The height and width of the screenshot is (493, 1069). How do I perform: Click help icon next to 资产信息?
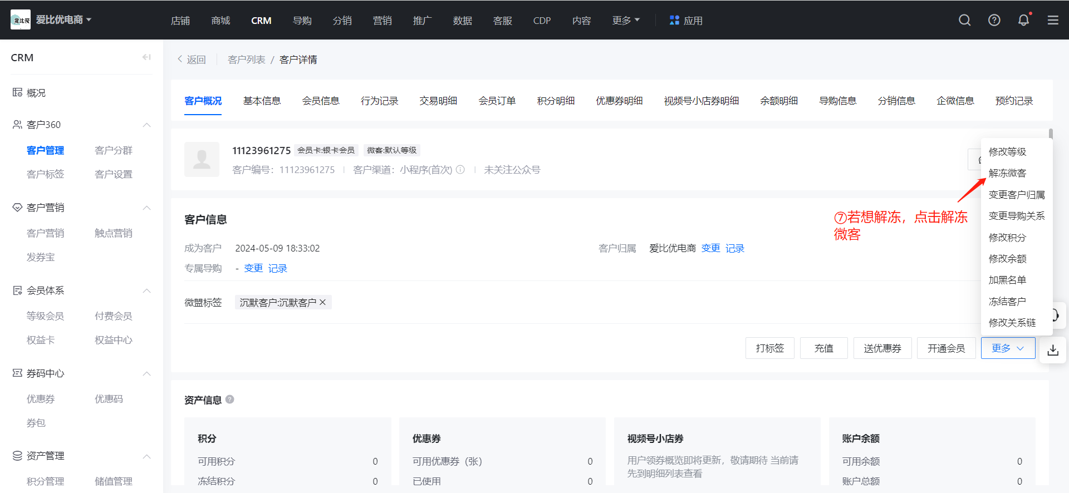point(230,400)
